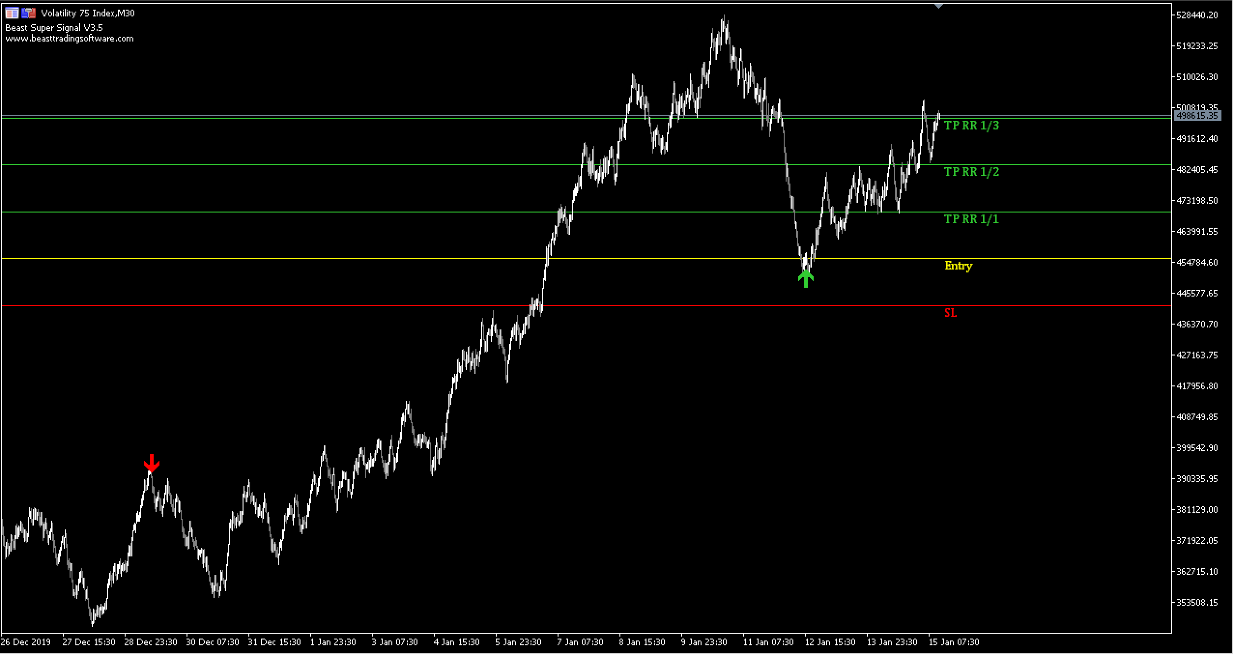Image resolution: width=1234 pixels, height=654 pixels.
Task: Click the green buy signal arrow
Action: click(x=805, y=278)
